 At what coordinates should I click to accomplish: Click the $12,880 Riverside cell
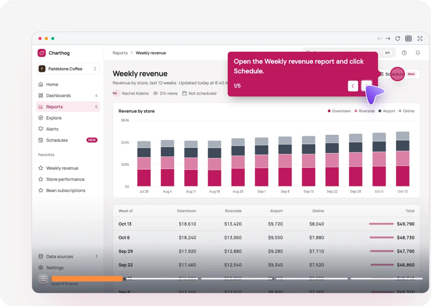pos(233,251)
